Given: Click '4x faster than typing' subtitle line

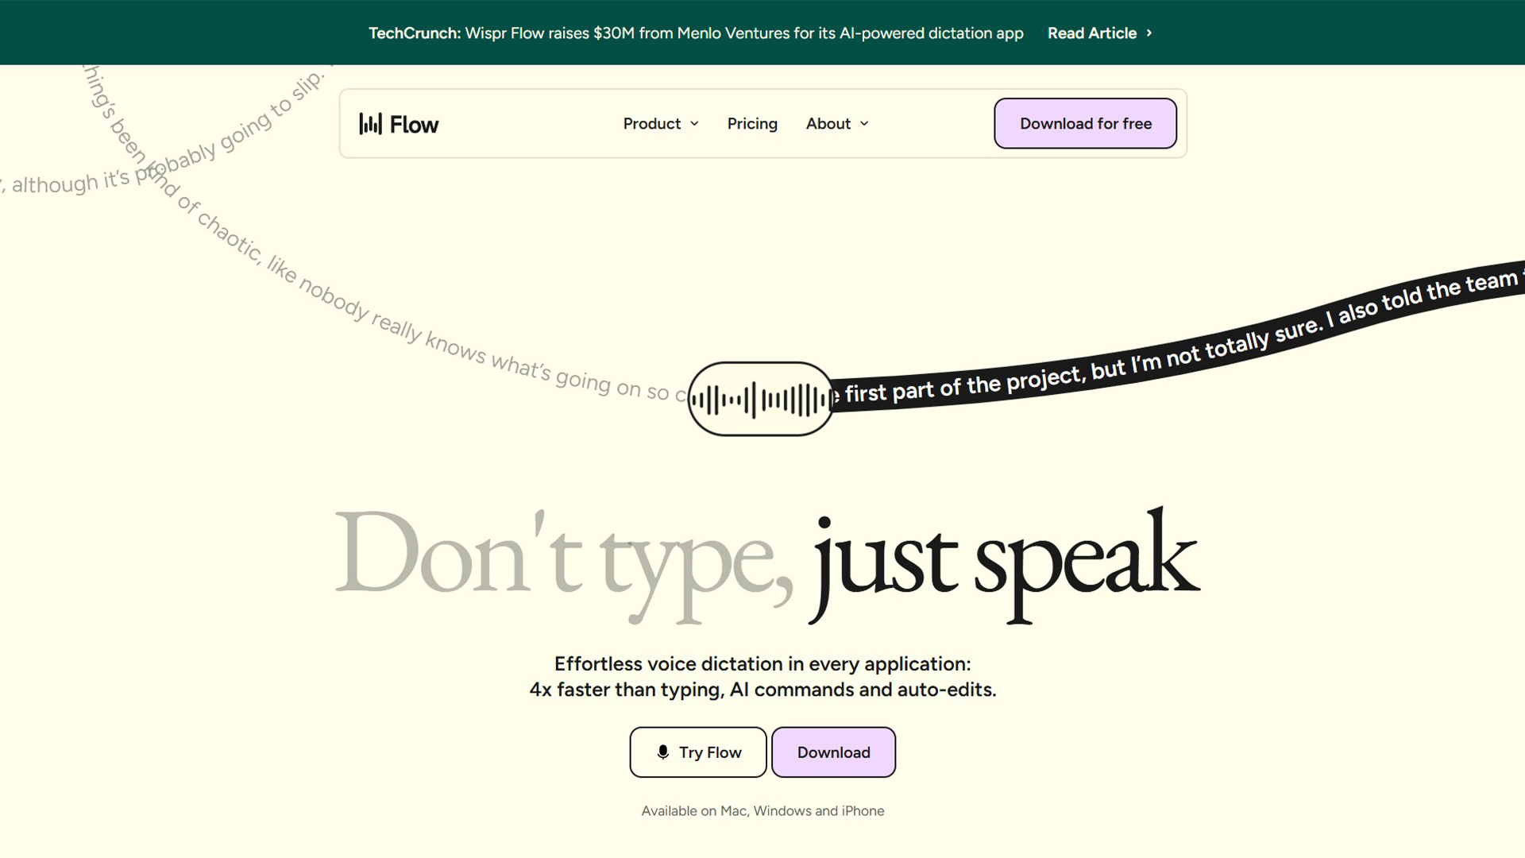Looking at the screenshot, I should [762, 690].
